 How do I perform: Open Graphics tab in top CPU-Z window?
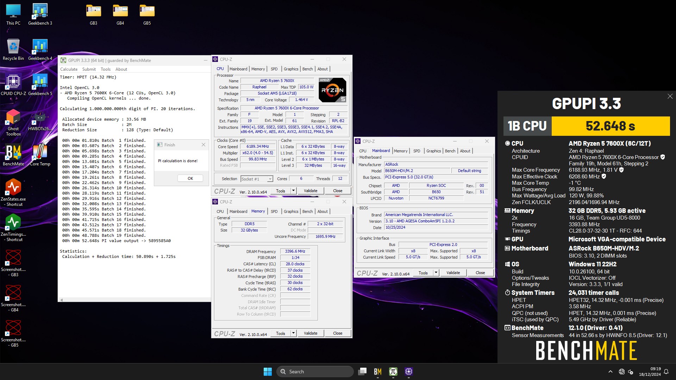[291, 69]
